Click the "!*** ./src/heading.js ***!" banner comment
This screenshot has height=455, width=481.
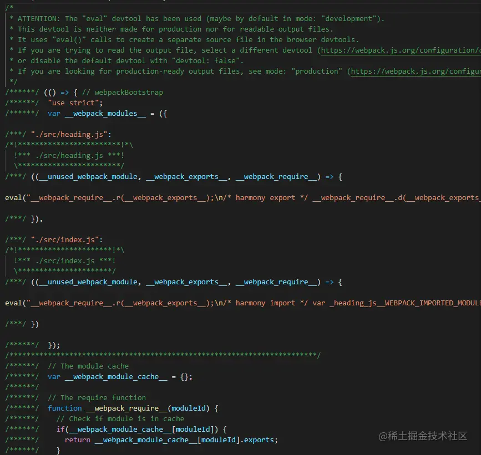click(69, 156)
